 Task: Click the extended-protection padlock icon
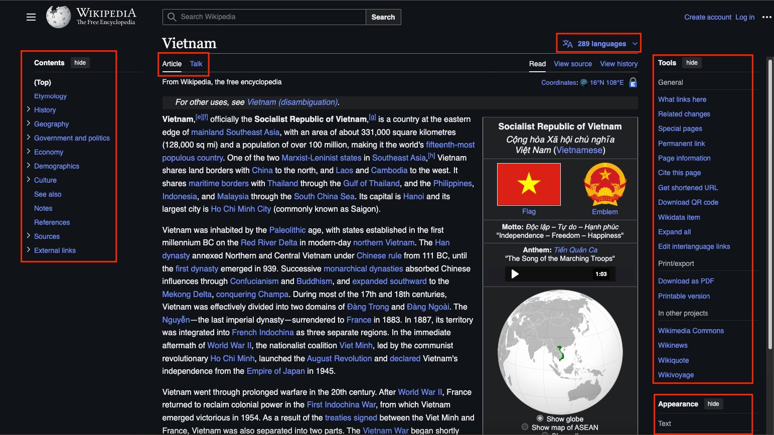[x=633, y=82]
